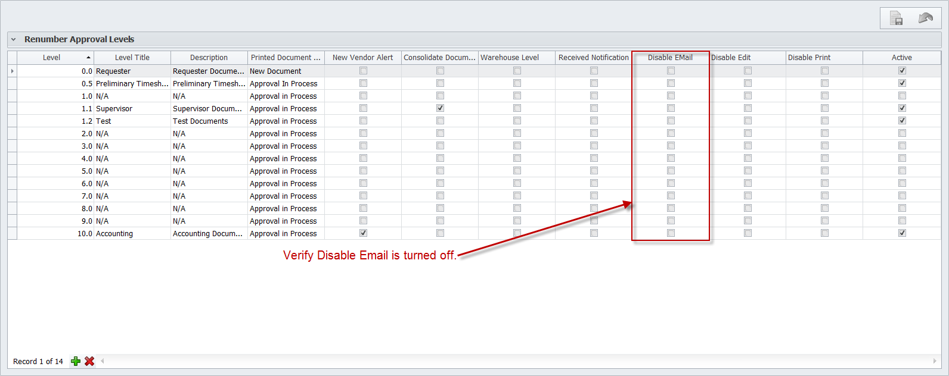
Task: Click the sort arrow in Level column header
Action: [x=88, y=58]
